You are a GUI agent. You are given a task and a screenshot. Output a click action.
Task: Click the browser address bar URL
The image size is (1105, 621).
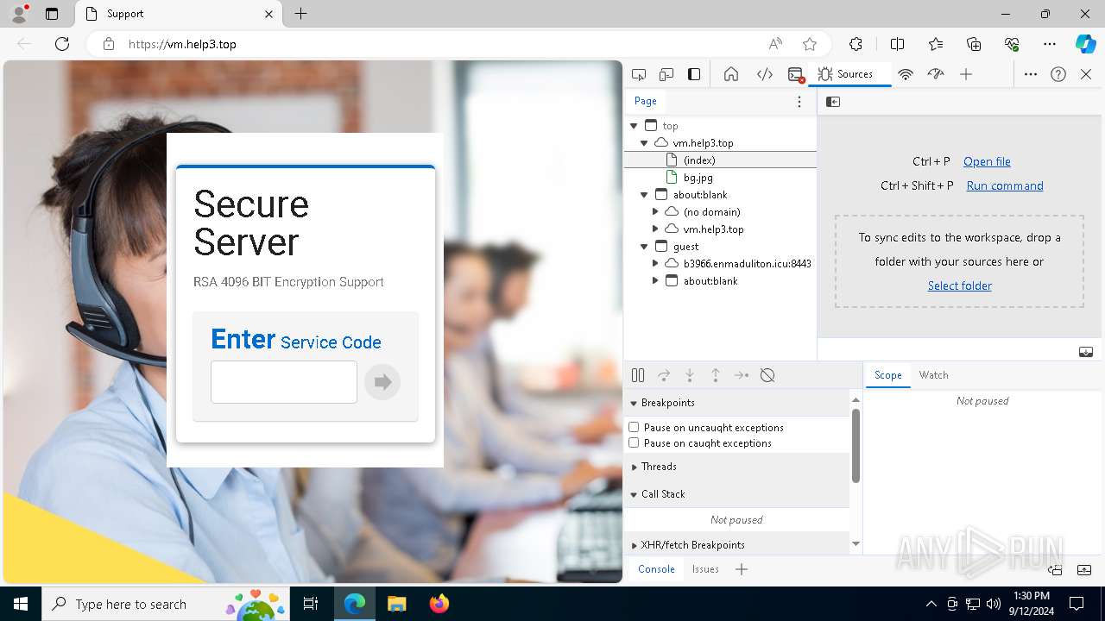click(182, 44)
